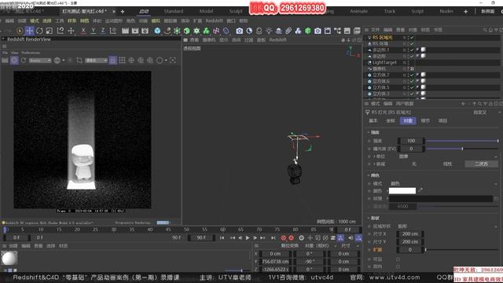Image resolution: width=503 pixels, height=283 pixels.
Task: Collapse the shape section expander
Action: click(369, 219)
